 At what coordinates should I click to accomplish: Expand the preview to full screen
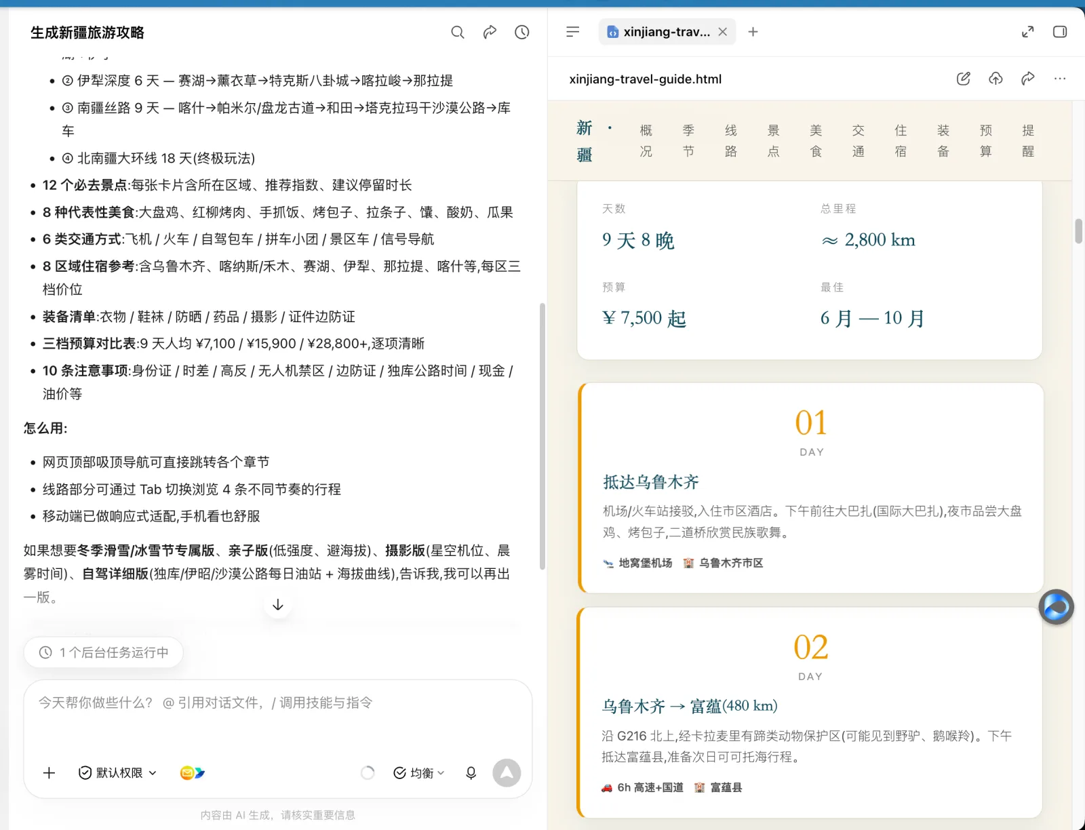(x=1028, y=32)
